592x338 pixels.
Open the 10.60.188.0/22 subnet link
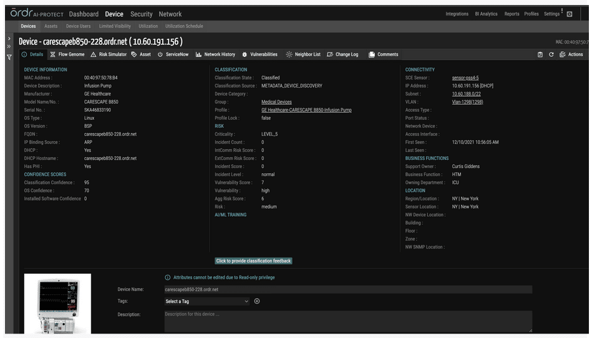pos(466,94)
